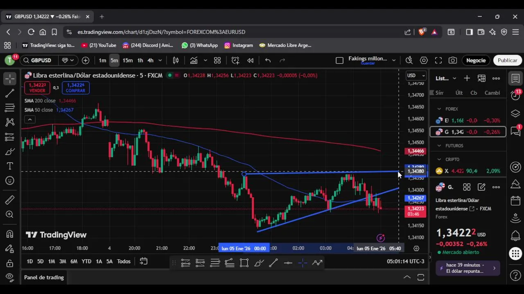Create an alert from the toolbar
524x294 pixels.
point(235,60)
